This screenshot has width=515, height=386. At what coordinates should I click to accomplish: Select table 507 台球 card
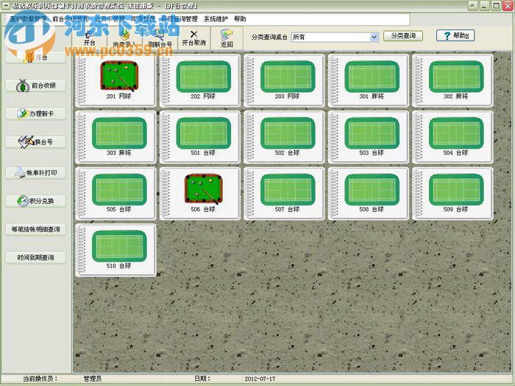(284, 194)
